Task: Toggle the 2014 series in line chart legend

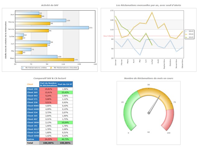Action: coord(187,34)
